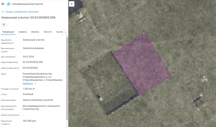Image resolution: width=216 pixels, height=127 pixels.
Task: Click the Категория земель label
Action: pyautogui.click(x=8, y=100)
